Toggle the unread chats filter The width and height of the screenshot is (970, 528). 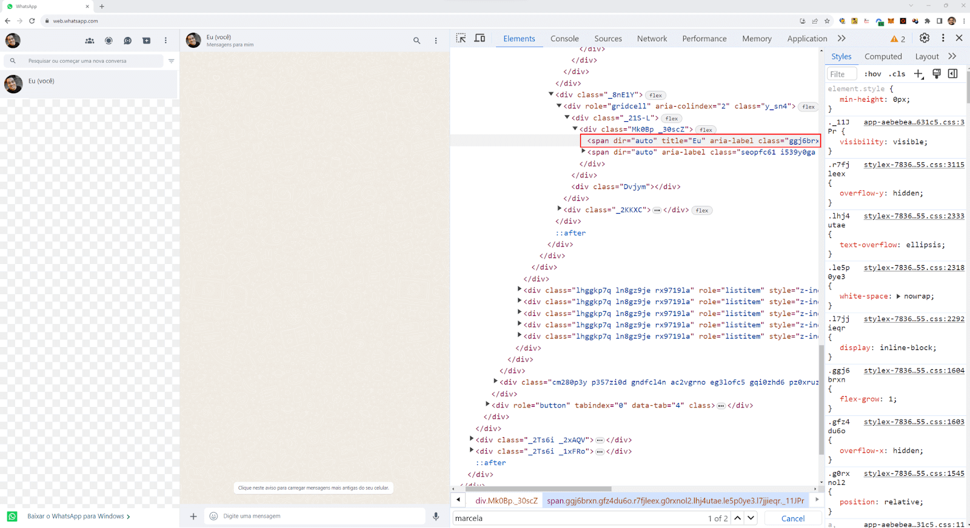(171, 61)
